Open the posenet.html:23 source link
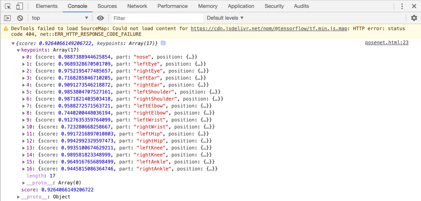The width and height of the screenshot is (421, 201). point(387,43)
